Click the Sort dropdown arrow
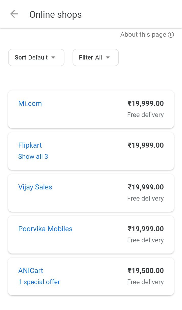This screenshot has height=310, width=182. coord(53,57)
